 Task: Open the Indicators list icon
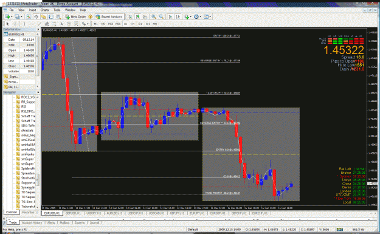pyautogui.click(x=187, y=17)
